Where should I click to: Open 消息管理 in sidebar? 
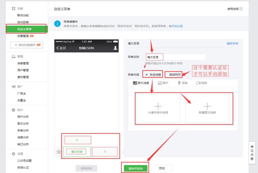point(23,63)
